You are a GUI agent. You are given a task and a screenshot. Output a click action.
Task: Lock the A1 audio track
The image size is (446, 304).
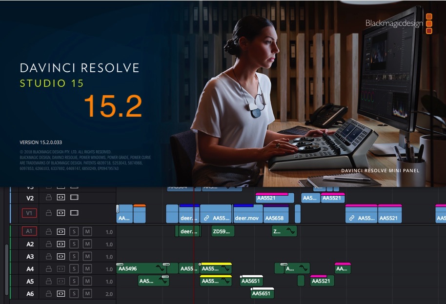[x=49, y=231]
